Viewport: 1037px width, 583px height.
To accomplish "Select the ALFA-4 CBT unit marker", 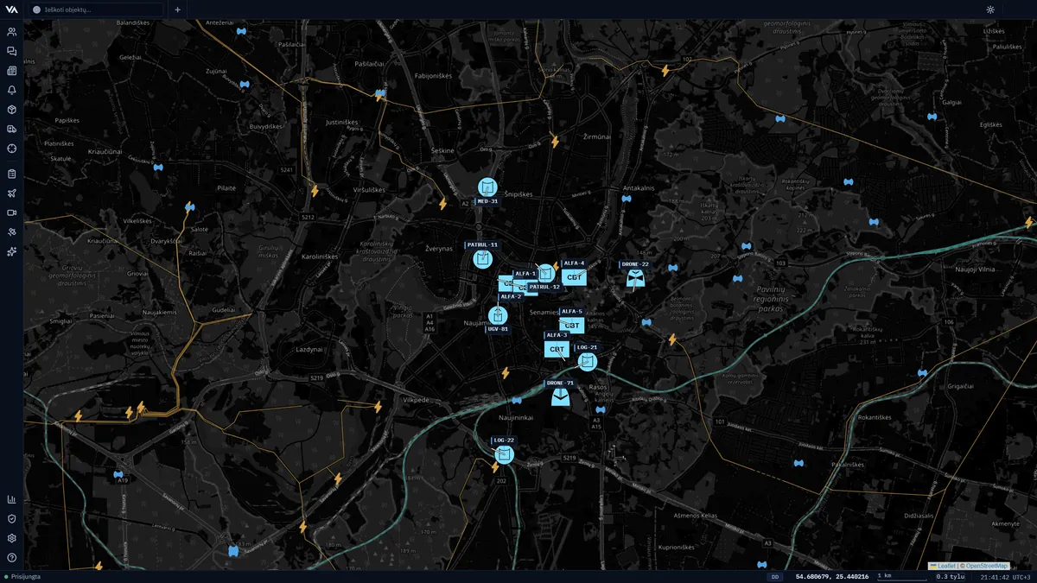I will (x=574, y=277).
